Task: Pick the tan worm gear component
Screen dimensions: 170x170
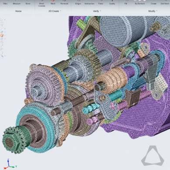Action: (x=112, y=79)
